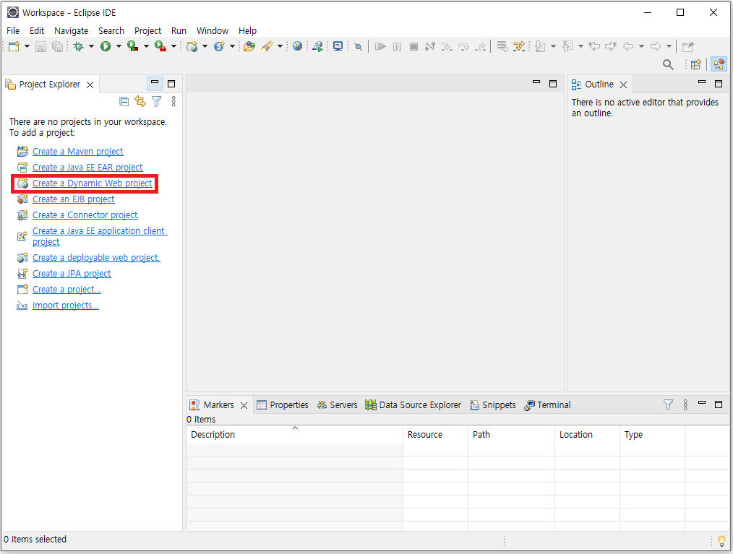Click the Previous Annotation icon

click(567, 46)
